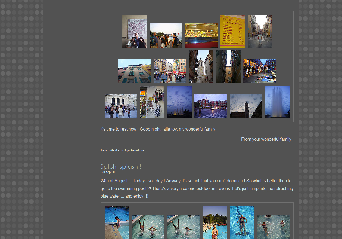Click the côte d'azur tag link
This screenshot has height=239, width=342.
(x=116, y=150)
